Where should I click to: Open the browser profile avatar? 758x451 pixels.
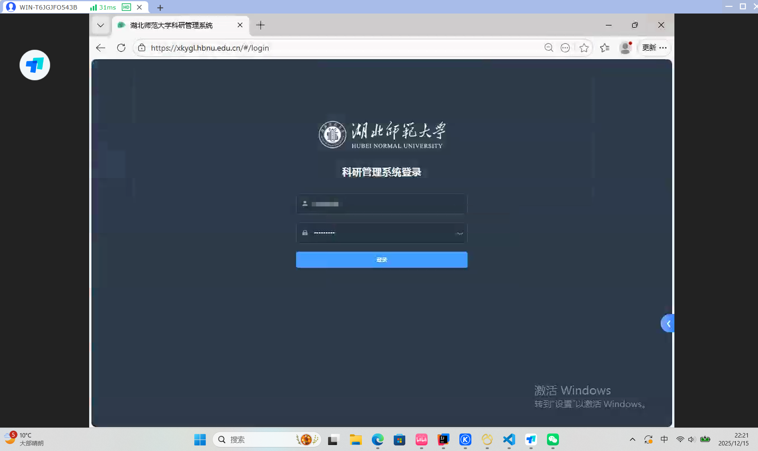point(625,48)
